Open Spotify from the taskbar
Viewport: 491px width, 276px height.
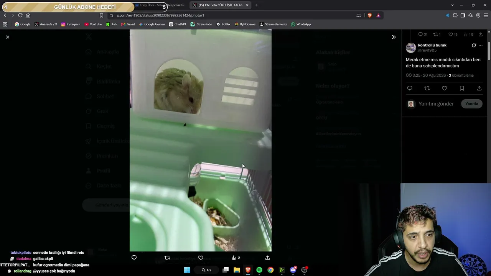pyautogui.click(x=259, y=270)
